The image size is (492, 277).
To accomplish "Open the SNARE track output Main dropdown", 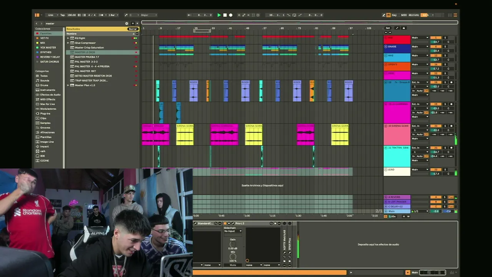I will tap(420, 47).
